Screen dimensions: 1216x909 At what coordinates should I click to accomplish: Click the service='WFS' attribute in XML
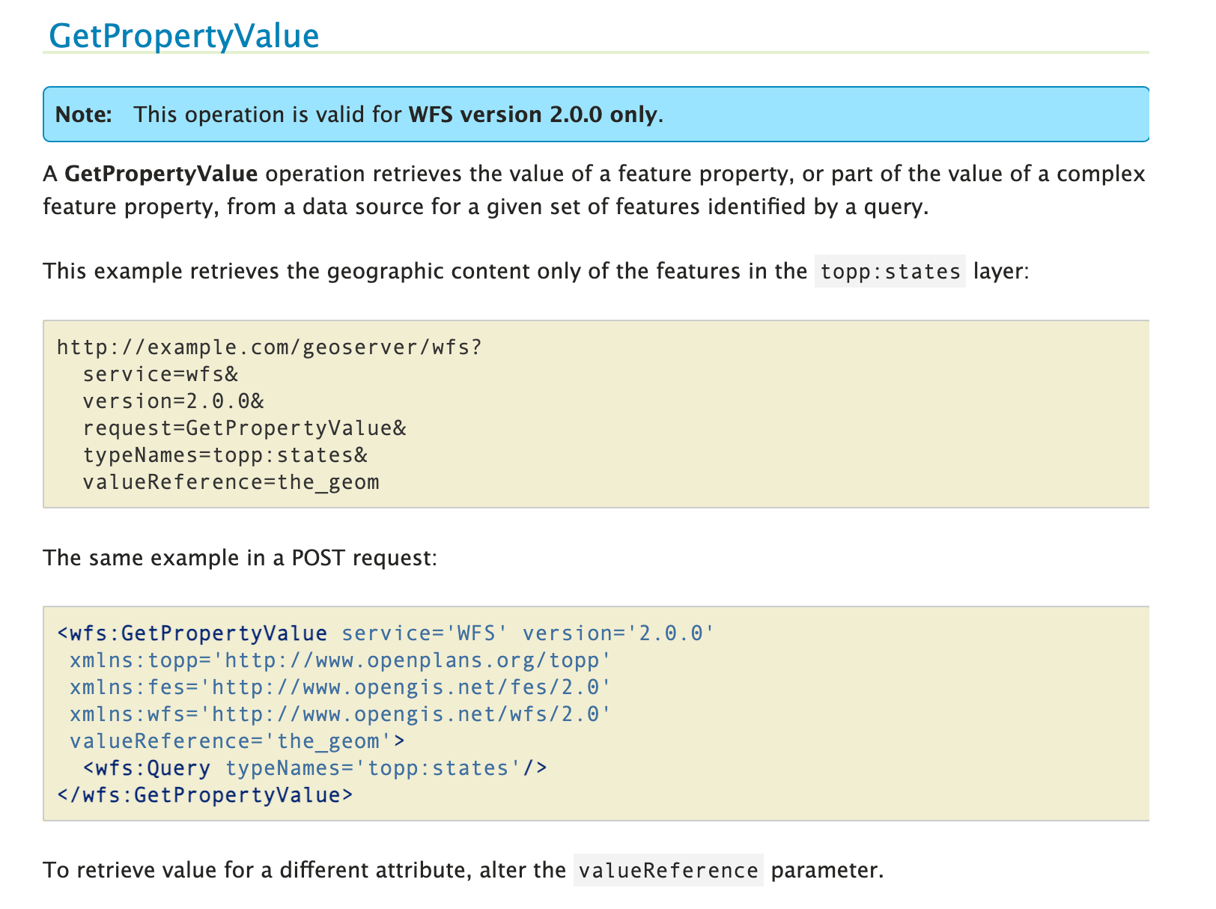tap(425, 633)
